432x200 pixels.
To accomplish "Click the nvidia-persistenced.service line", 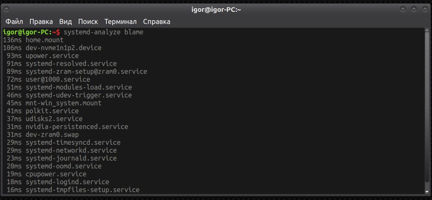I will pyautogui.click(x=77, y=127).
